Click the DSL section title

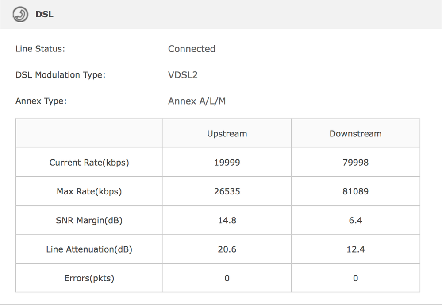(44, 14)
